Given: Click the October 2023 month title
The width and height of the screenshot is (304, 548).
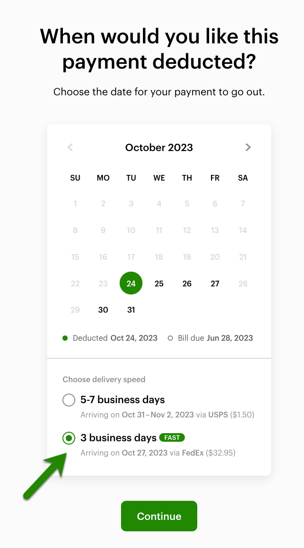Looking at the screenshot, I should (x=159, y=147).
